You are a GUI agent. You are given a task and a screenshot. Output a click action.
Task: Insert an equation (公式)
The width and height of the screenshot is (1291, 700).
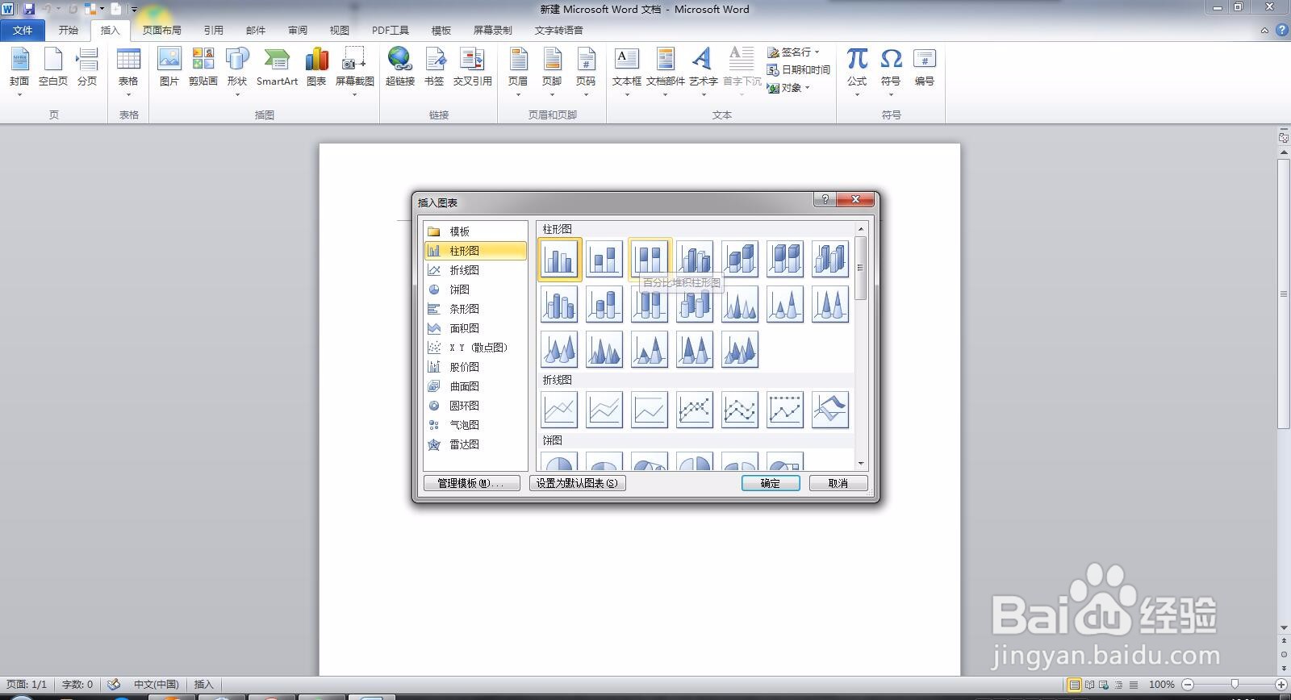pyautogui.click(x=857, y=71)
